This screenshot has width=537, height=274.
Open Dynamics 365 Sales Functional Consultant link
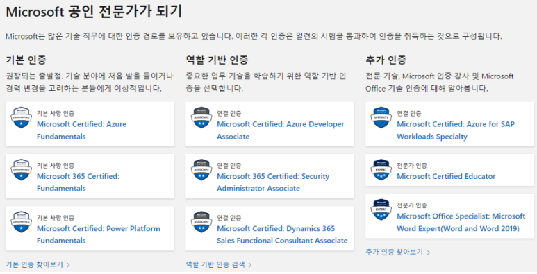[x=282, y=234]
